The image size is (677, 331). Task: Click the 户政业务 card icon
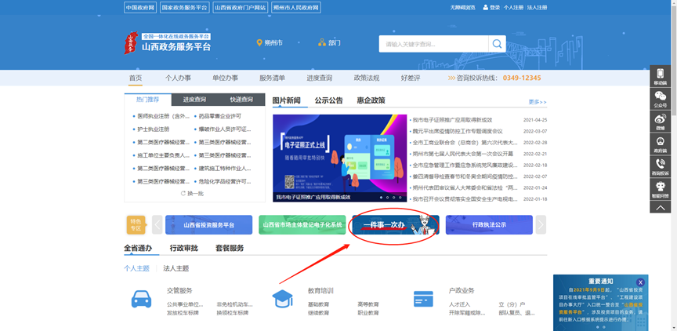423,299
